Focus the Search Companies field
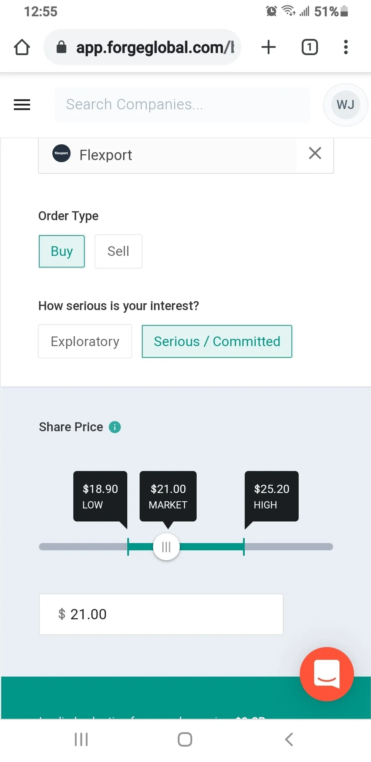Screen dimensions: 371x762 pyautogui.click(x=182, y=105)
